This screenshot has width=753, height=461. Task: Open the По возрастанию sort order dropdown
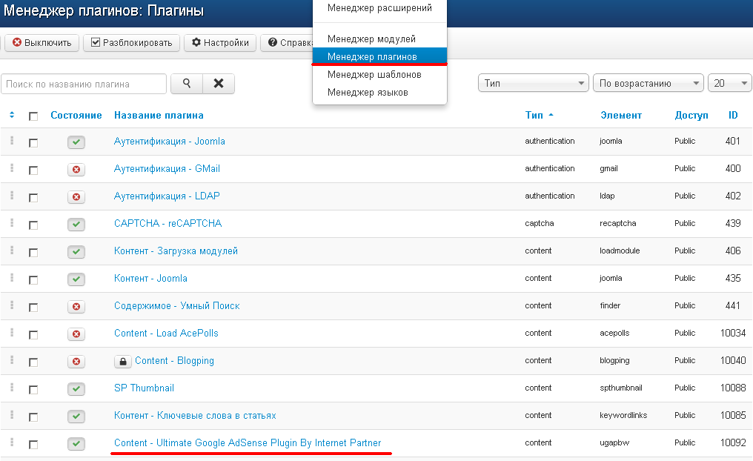648,83
